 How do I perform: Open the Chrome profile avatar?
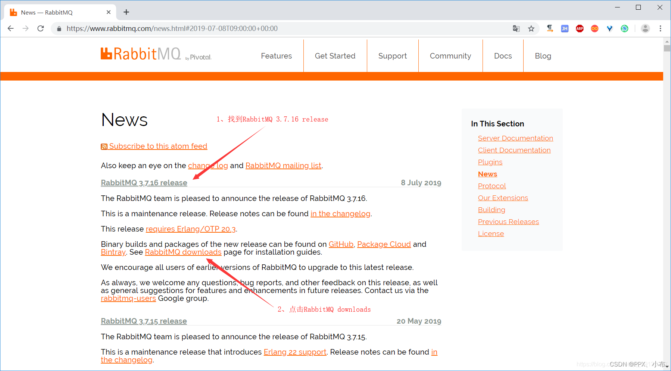pos(645,28)
